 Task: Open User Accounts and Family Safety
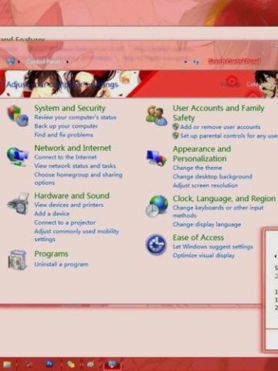[x=219, y=113]
